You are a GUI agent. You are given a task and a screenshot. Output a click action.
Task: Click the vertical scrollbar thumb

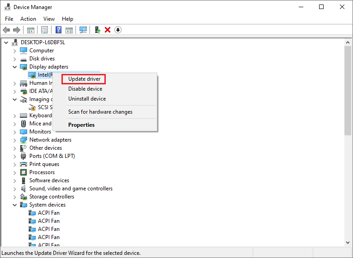tap(348, 91)
